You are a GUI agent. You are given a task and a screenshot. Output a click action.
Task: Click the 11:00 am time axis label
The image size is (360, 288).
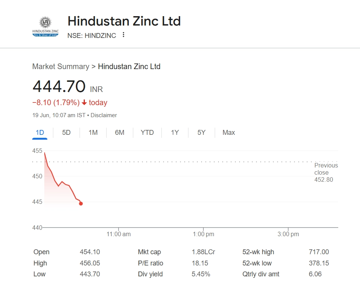pyautogui.click(x=119, y=234)
